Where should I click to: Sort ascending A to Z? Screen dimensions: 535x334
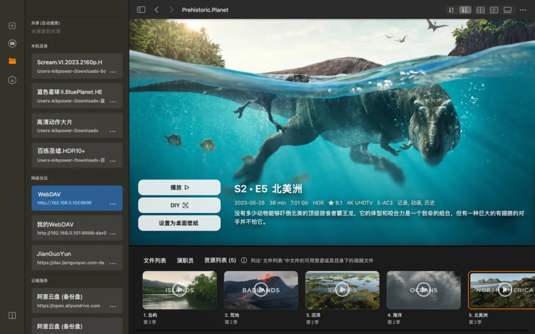(x=452, y=10)
